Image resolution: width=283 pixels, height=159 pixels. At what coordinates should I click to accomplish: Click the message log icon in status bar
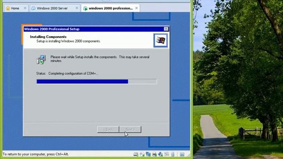[182, 154]
